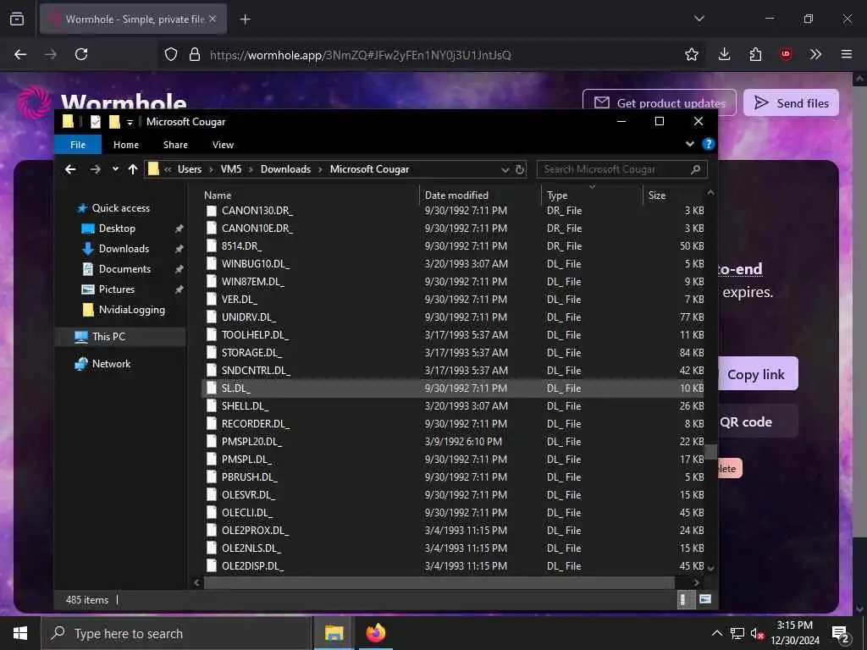The height and width of the screenshot is (650, 867).
Task: Expand the Explorer ribbon chevron
Action: point(689,144)
